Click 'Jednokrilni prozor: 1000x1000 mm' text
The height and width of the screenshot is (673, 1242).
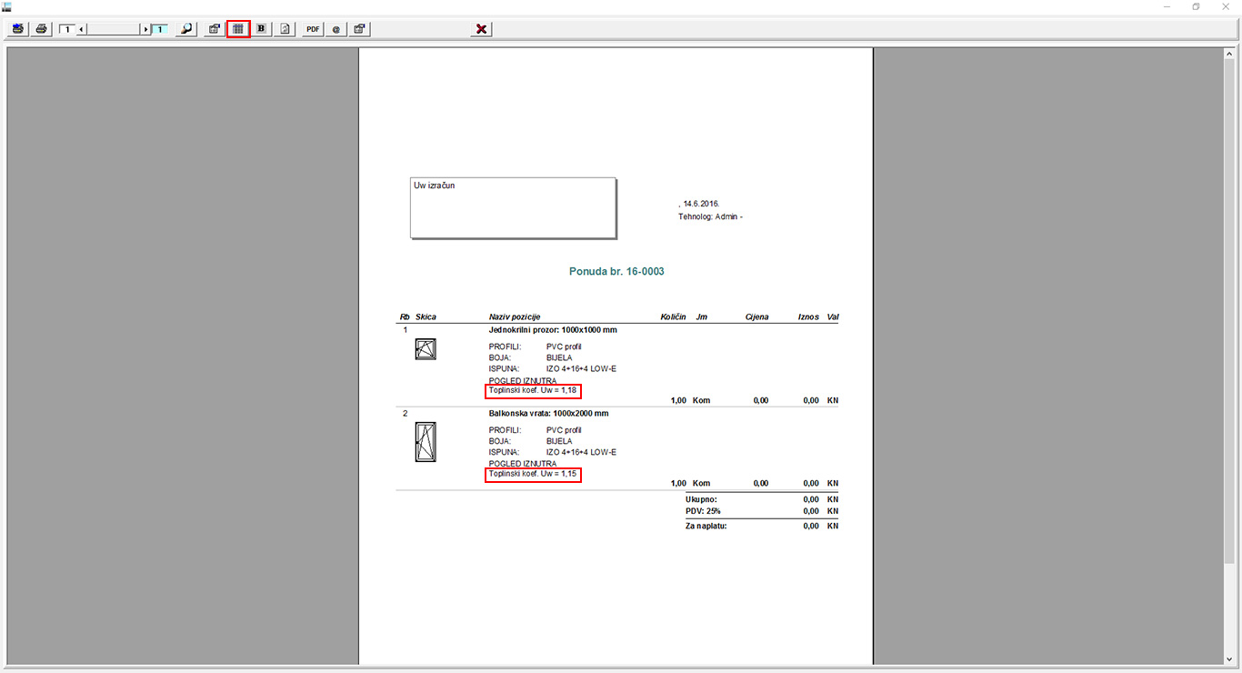click(553, 329)
